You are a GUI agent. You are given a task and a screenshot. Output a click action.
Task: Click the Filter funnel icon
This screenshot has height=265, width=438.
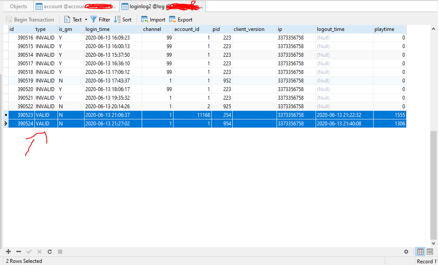click(x=94, y=20)
